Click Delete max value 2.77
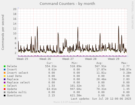135x105 pixels. [x=126, y=66]
